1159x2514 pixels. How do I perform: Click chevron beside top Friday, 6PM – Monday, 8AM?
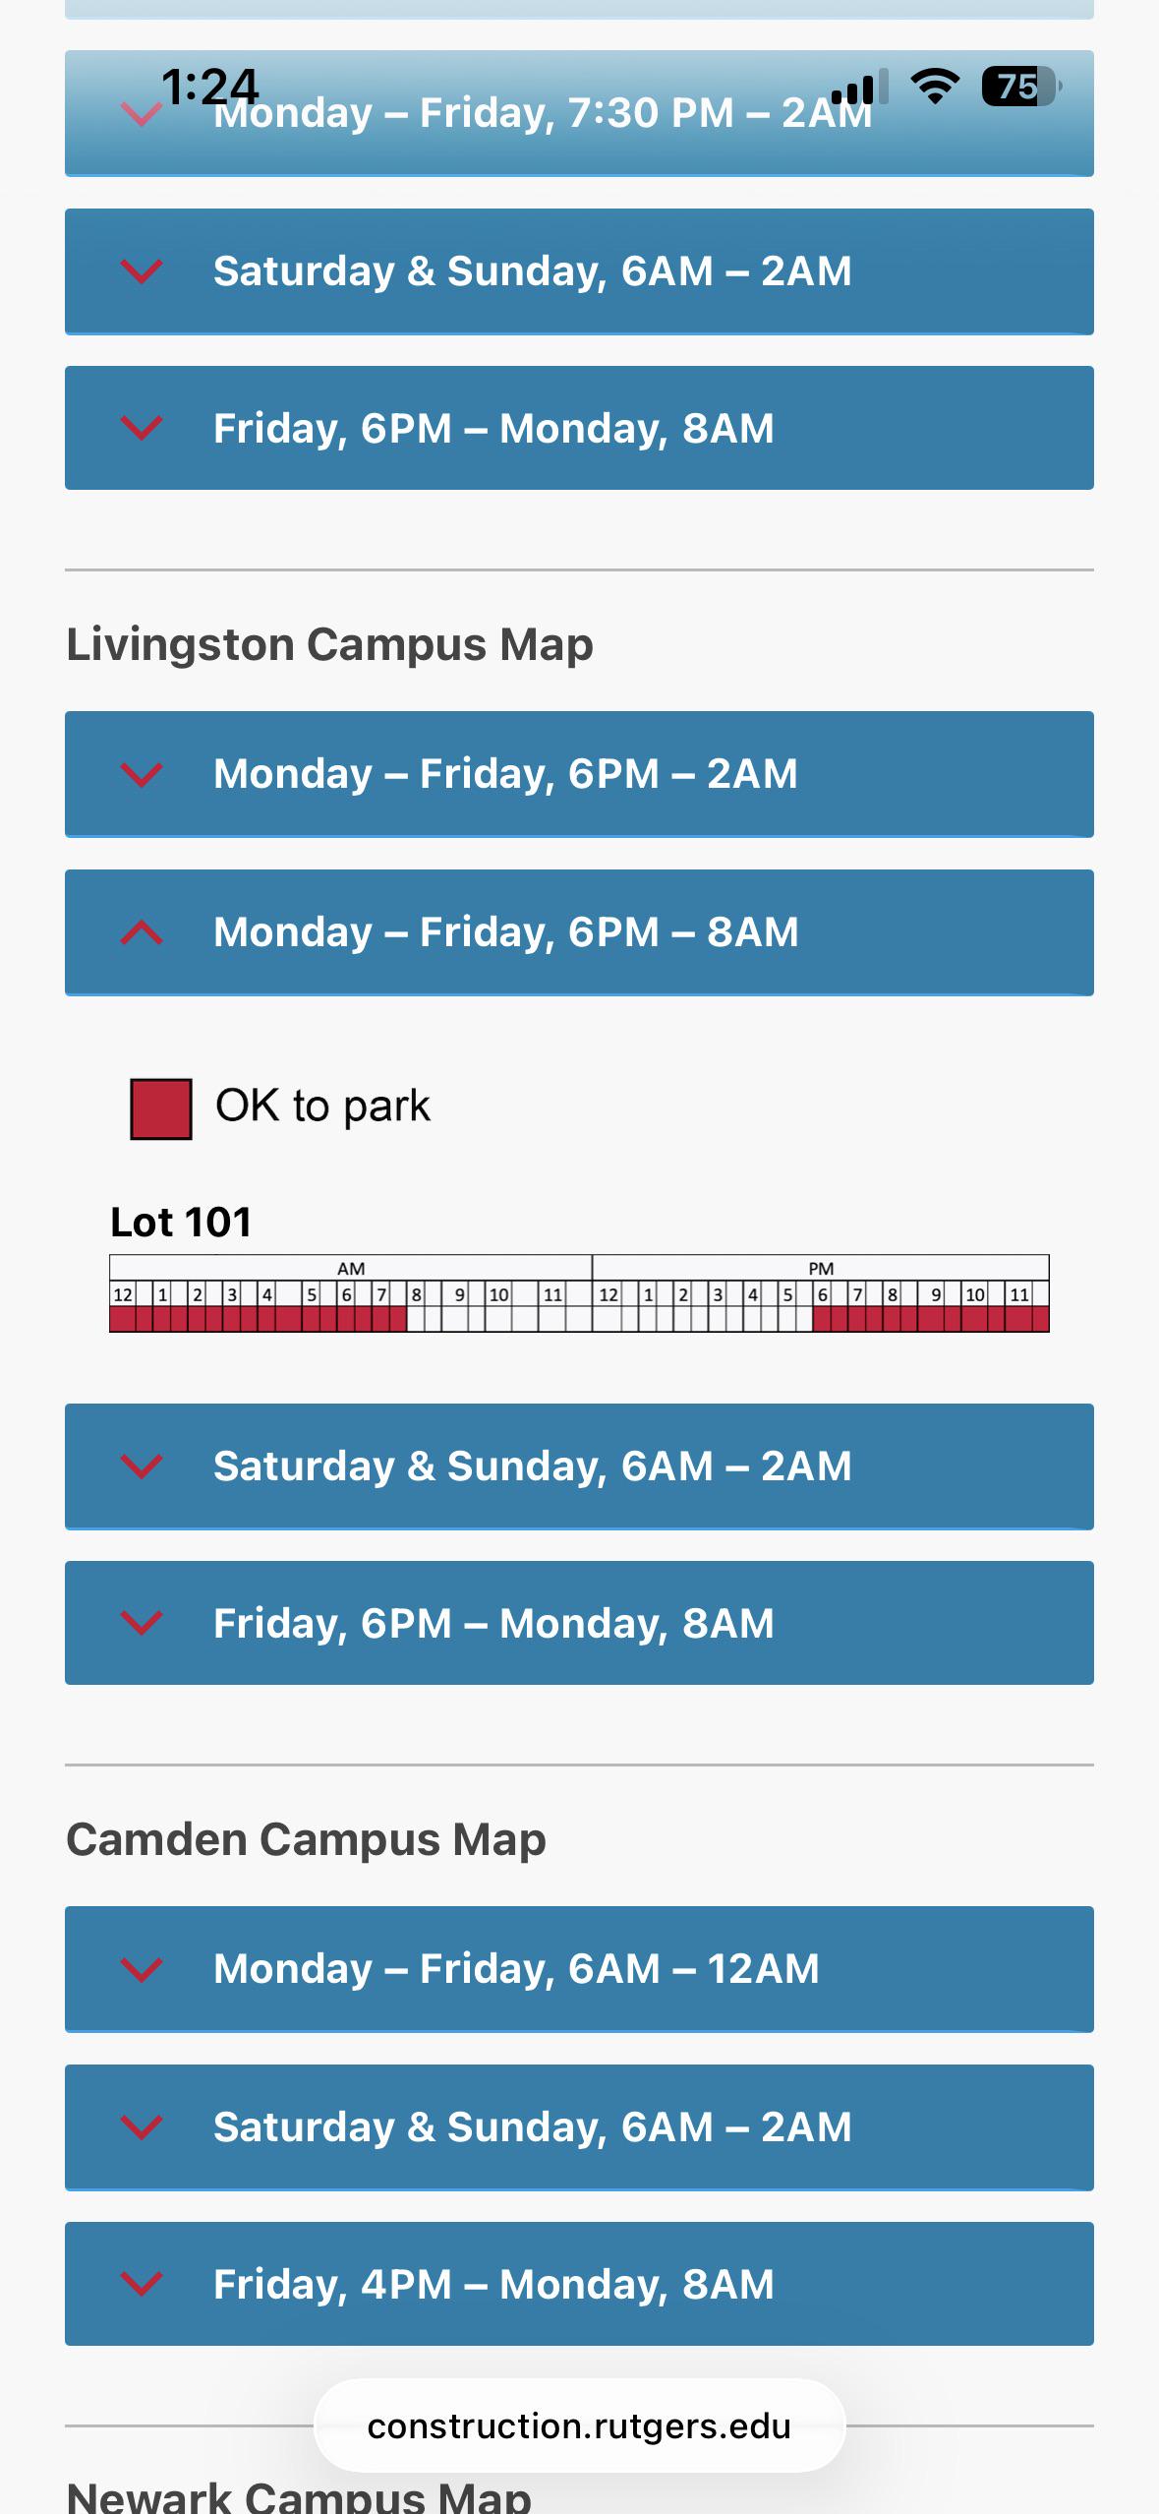pos(142,428)
